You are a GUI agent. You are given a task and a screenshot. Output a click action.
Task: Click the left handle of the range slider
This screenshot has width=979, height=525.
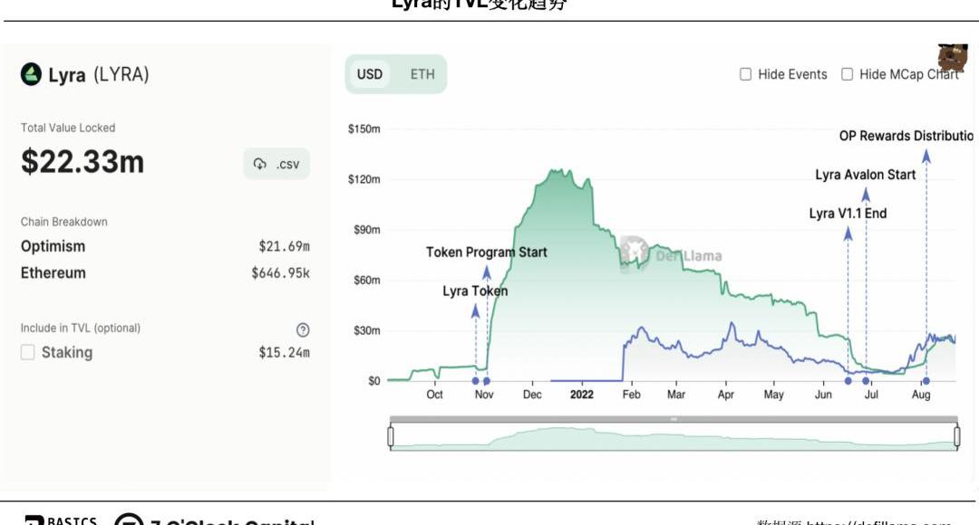coord(391,436)
